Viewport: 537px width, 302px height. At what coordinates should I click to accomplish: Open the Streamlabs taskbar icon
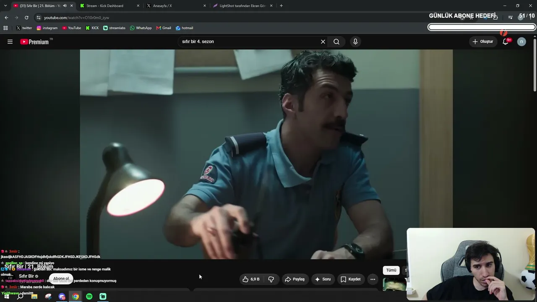[103, 297]
